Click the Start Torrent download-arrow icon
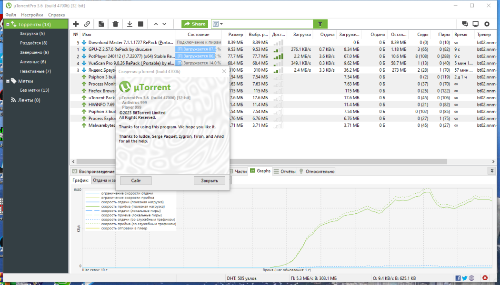This screenshot has height=285, width=500. pos(130,24)
